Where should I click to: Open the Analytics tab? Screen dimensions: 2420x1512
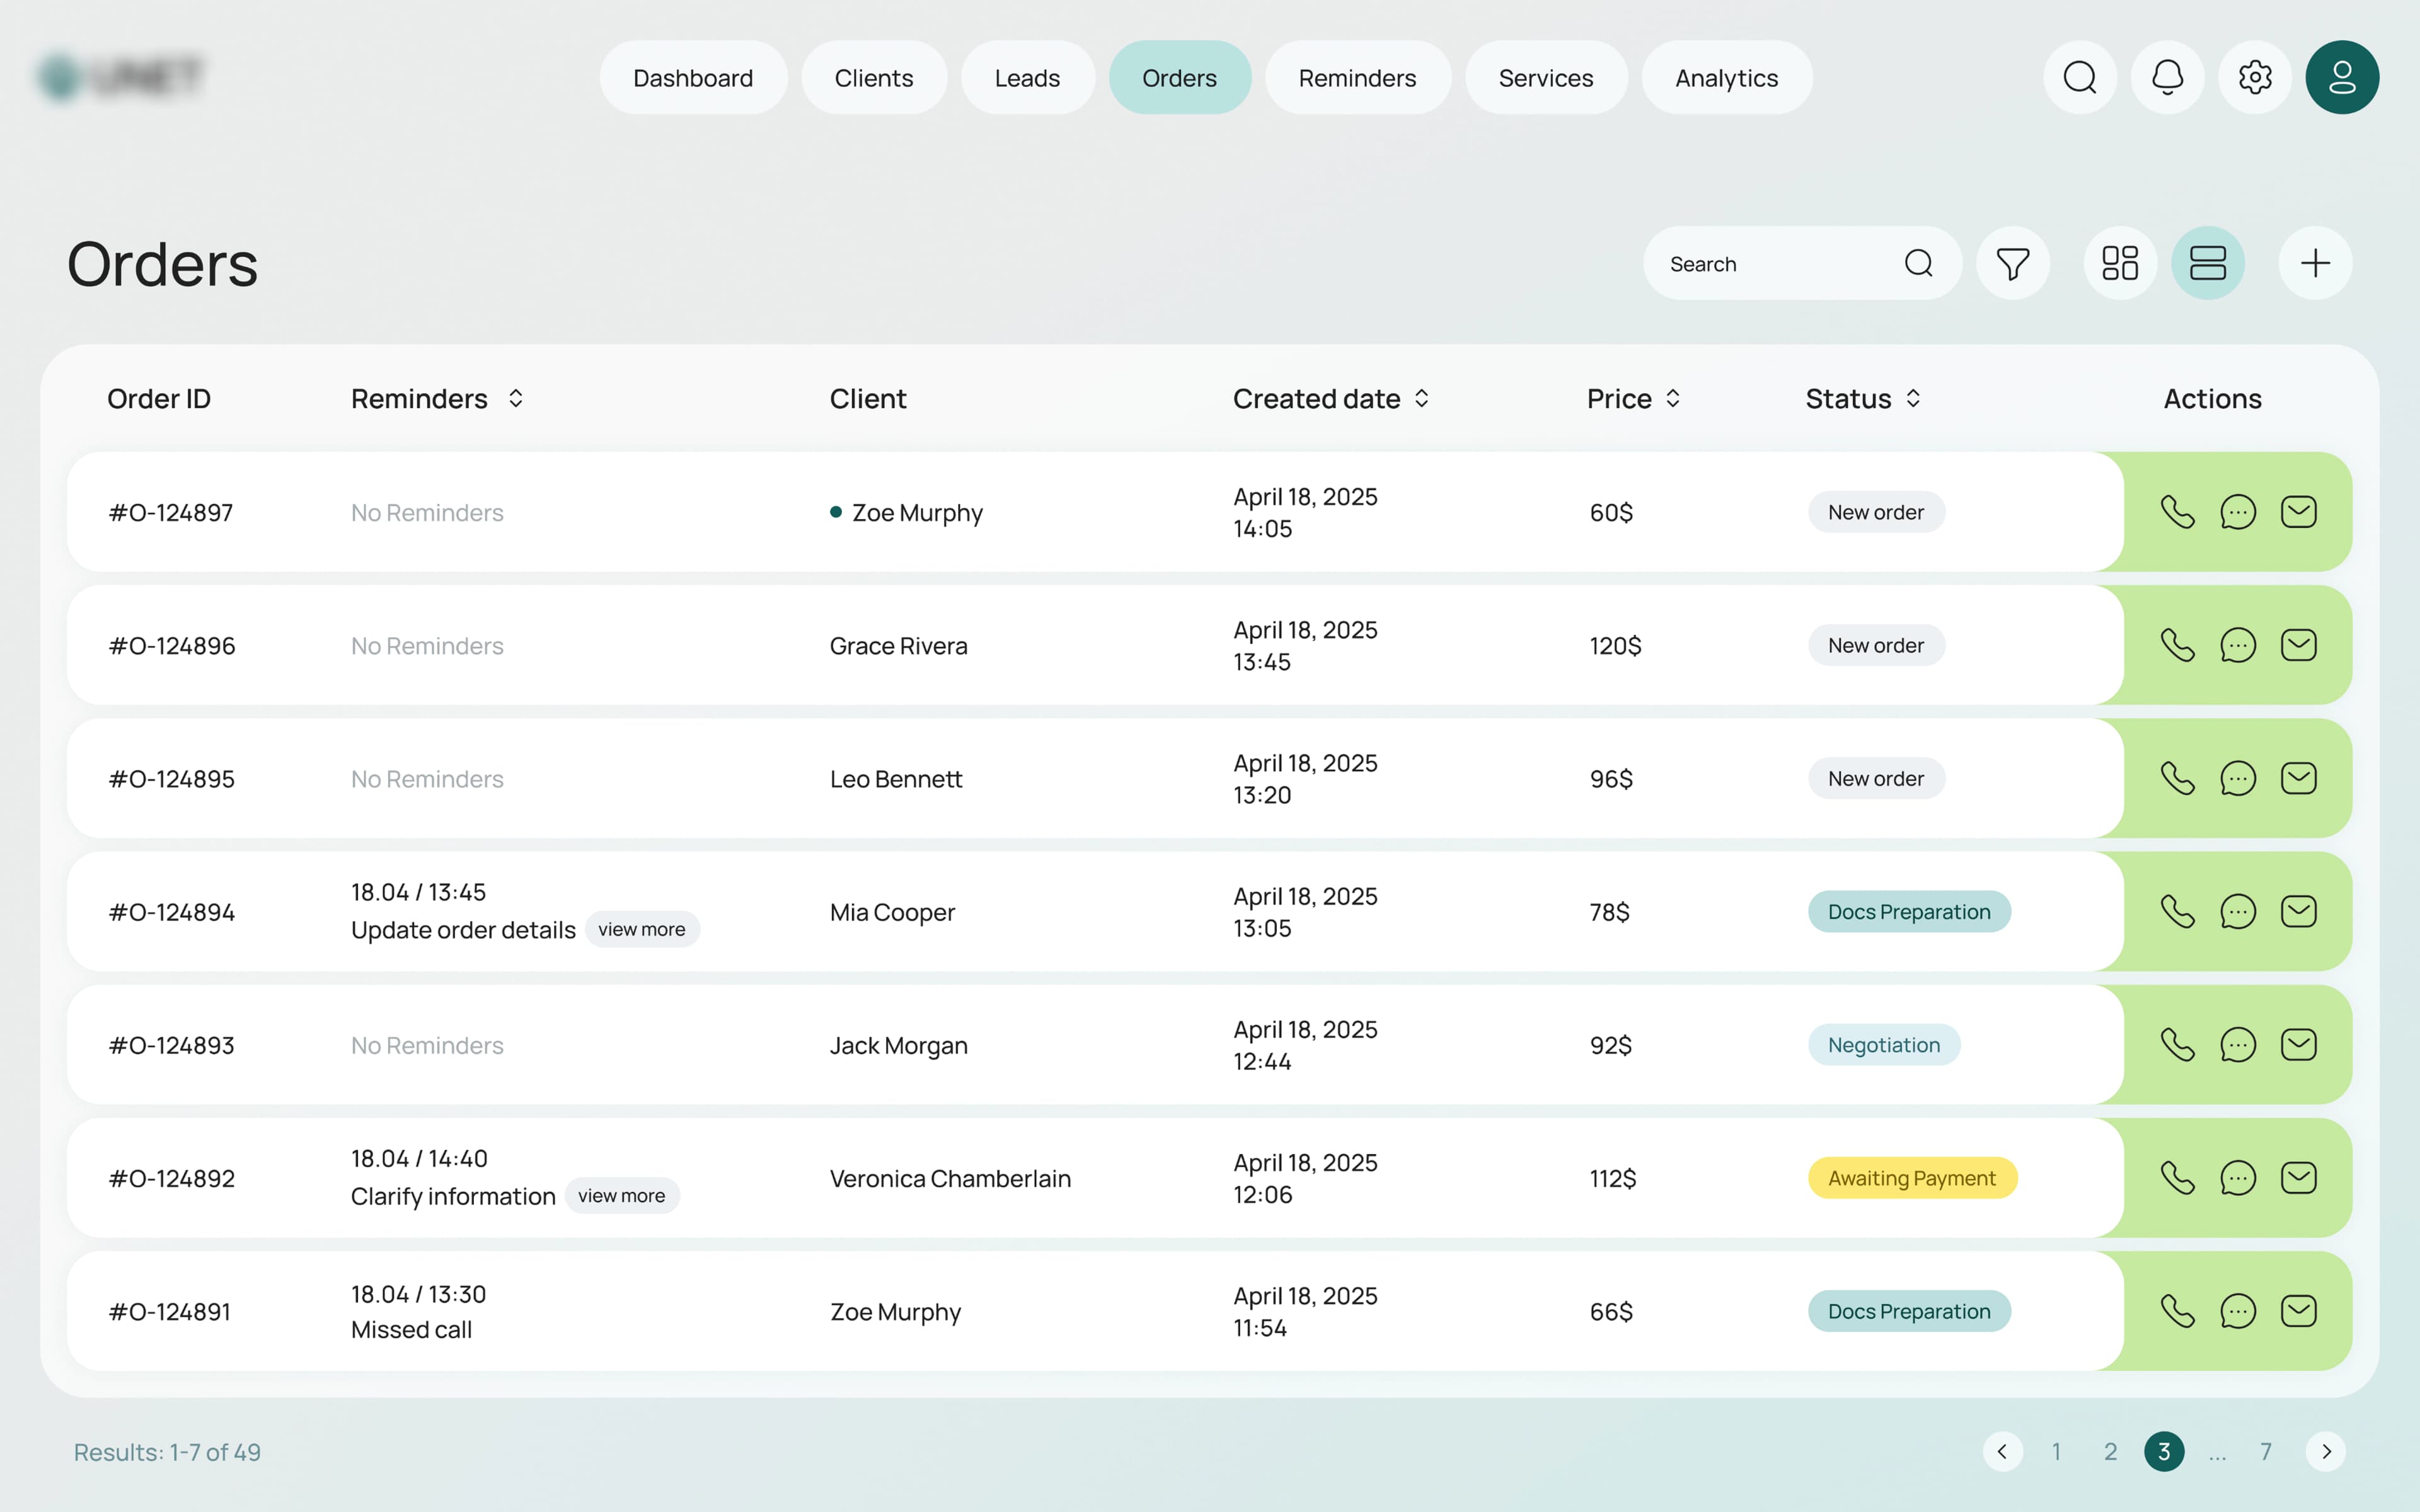click(1726, 78)
